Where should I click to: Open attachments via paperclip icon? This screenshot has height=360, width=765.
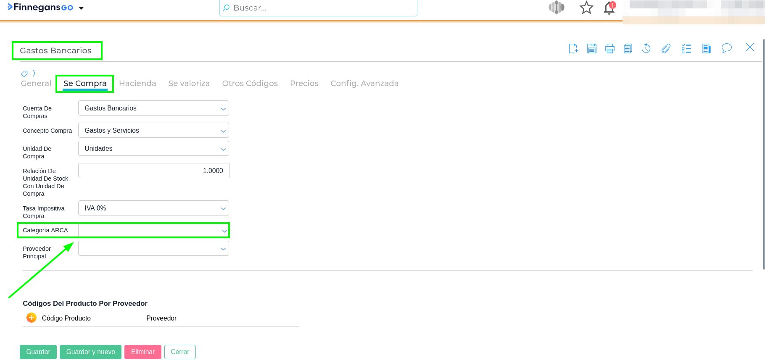[666, 49]
